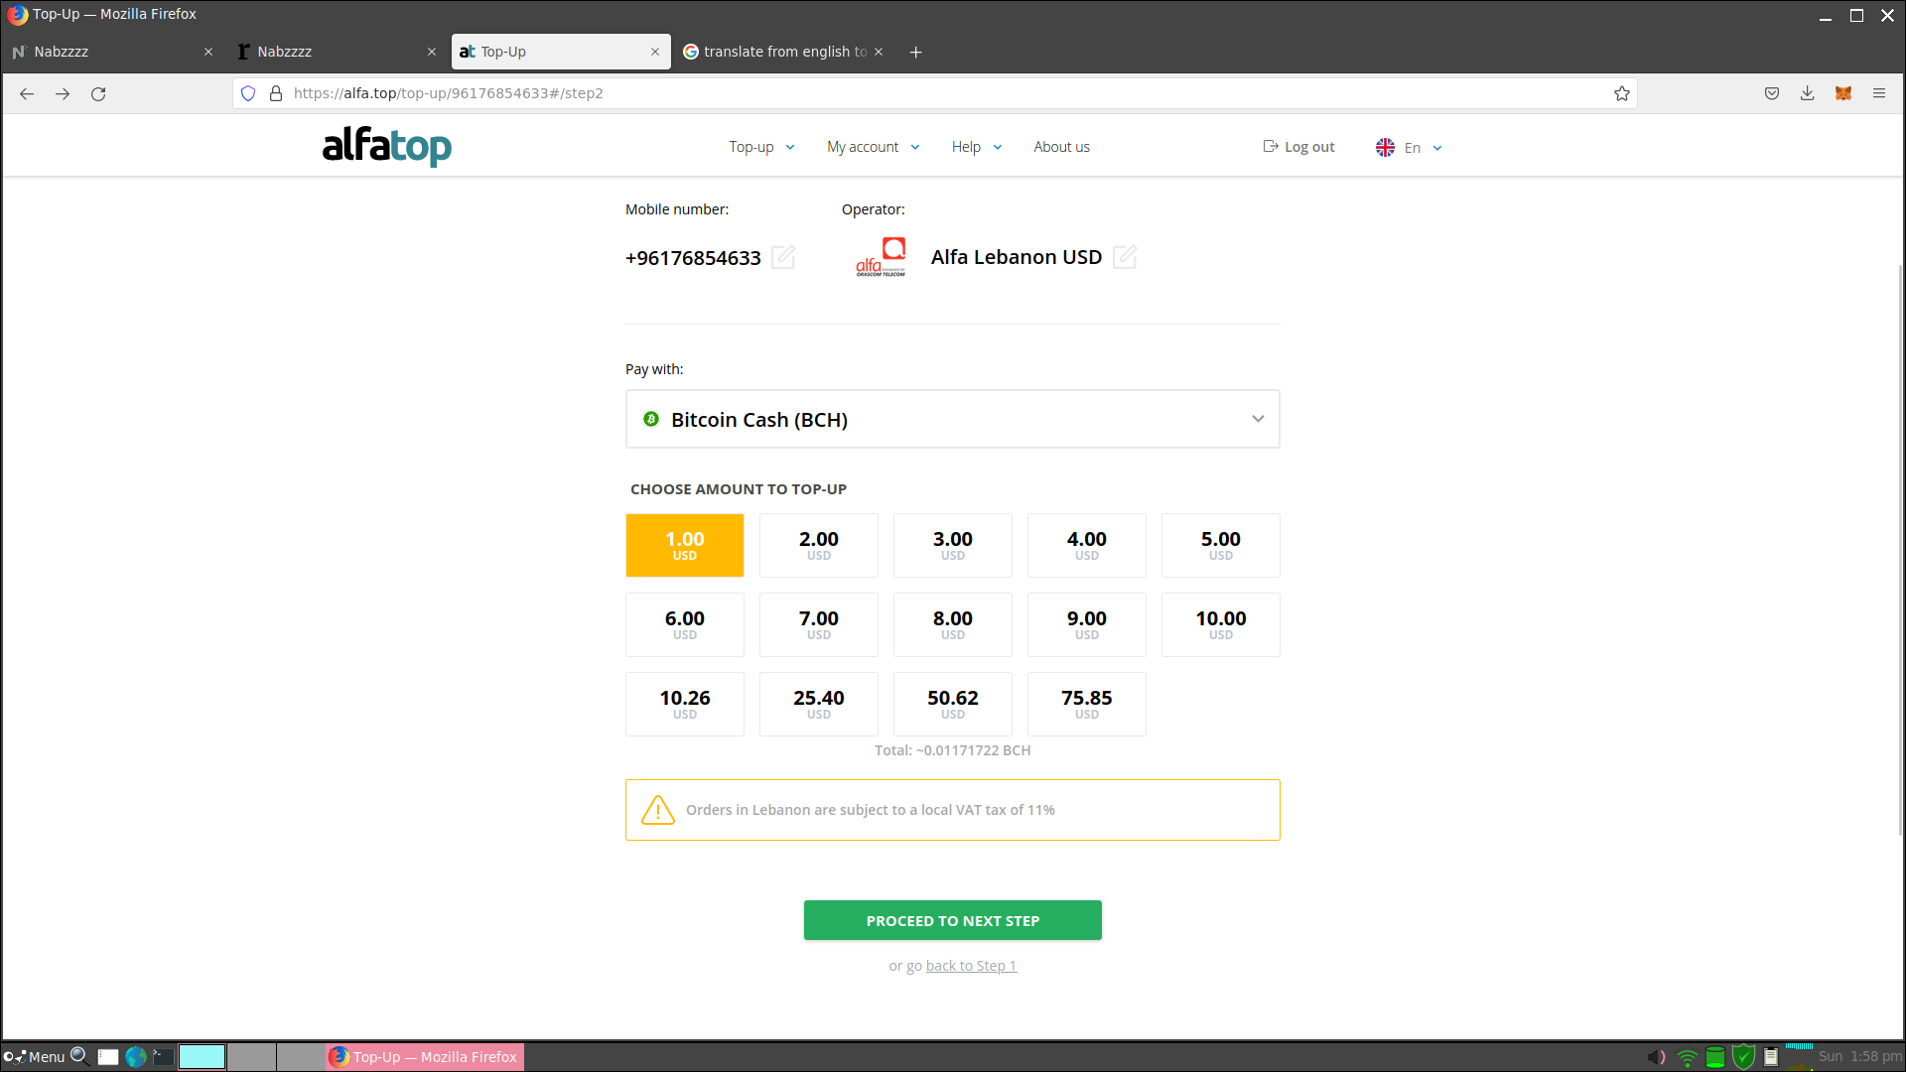Log out of the alfatop account
Screen dimensions: 1906x1072
tap(1298, 147)
